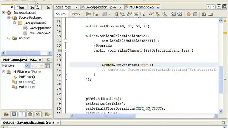The image size is (228, 128).
Task: Click override marker in line 38 gutter
Action: click(60, 50)
